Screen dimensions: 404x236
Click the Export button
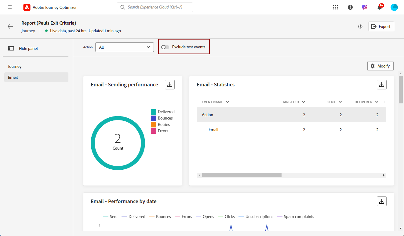pos(381,26)
